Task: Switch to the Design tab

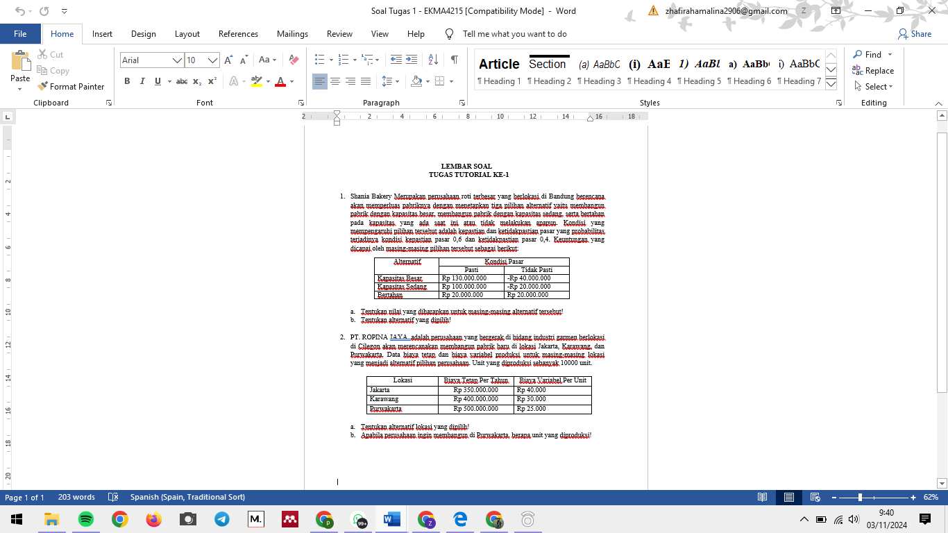Action: pyautogui.click(x=144, y=34)
